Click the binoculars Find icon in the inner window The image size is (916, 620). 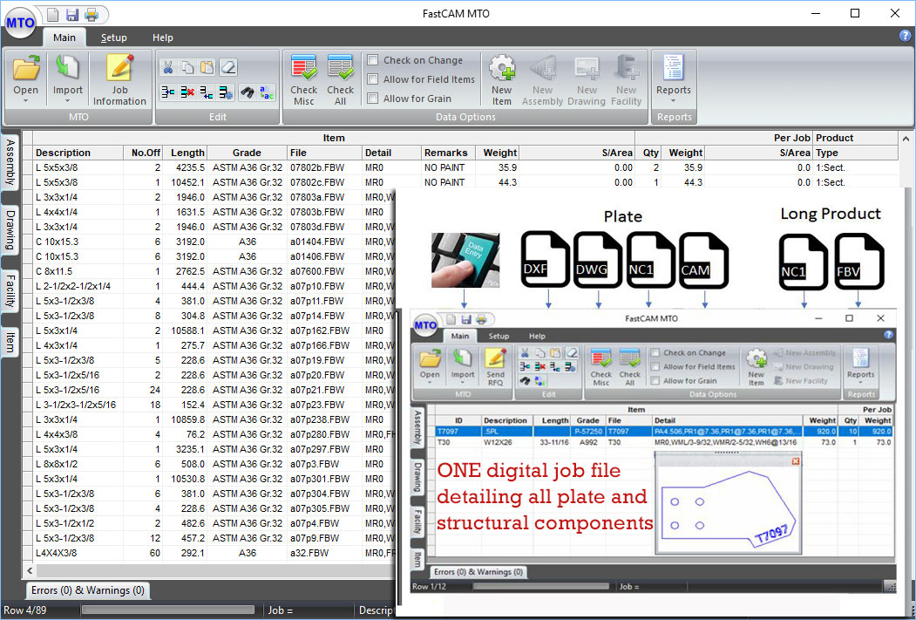tap(525, 381)
